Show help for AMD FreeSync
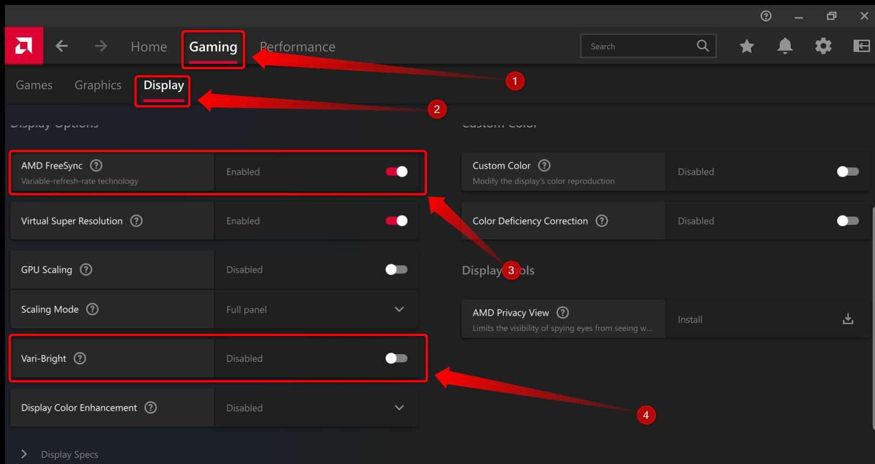The image size is (875, 464). click(x=96, y=165)
